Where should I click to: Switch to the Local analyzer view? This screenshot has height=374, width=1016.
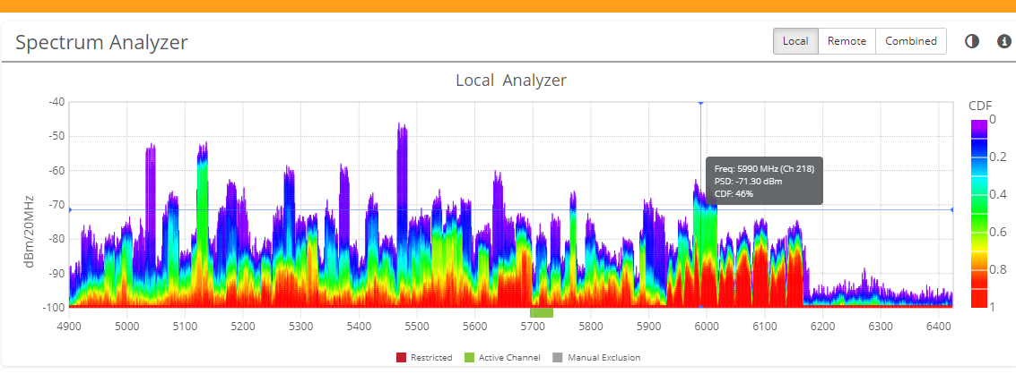pos(795,41)
